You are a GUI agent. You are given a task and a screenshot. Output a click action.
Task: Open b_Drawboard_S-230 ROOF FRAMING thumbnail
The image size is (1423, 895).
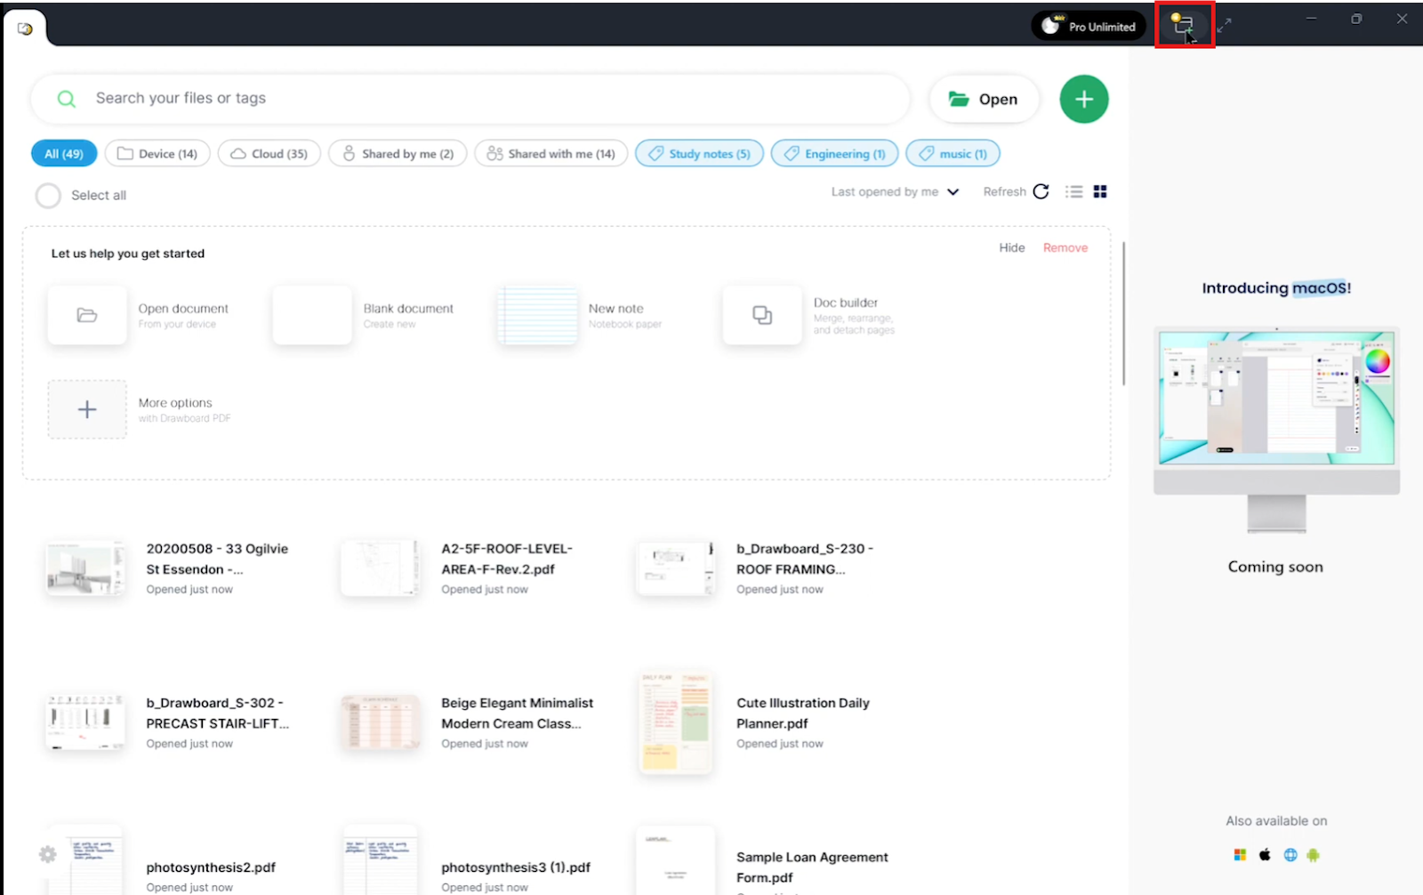(x=676, y=568)
